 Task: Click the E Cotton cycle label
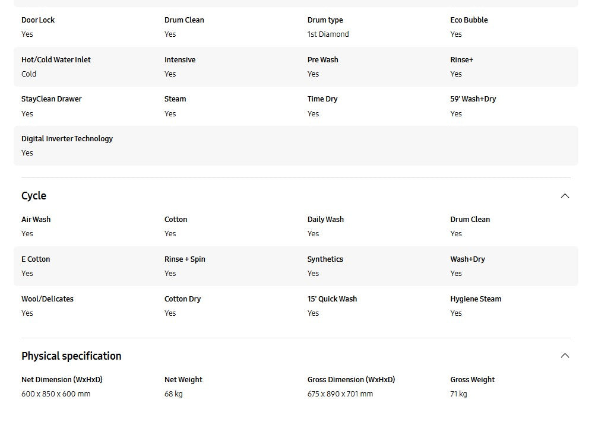click(x=36, y=259)
